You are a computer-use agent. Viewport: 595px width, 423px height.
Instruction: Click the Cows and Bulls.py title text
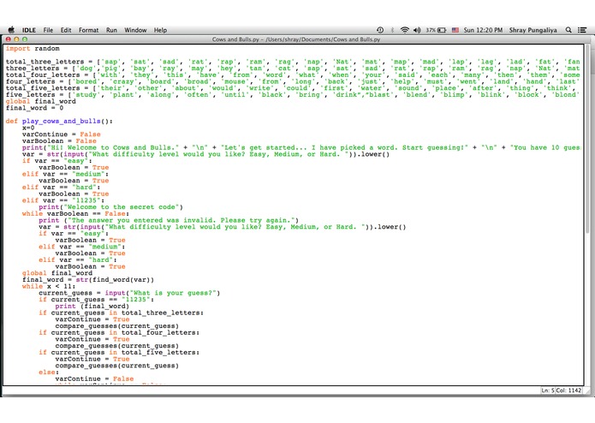296,39
